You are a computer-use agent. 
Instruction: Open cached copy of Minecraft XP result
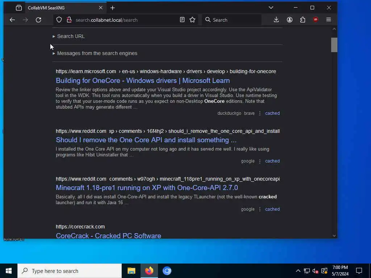(272, 209)
